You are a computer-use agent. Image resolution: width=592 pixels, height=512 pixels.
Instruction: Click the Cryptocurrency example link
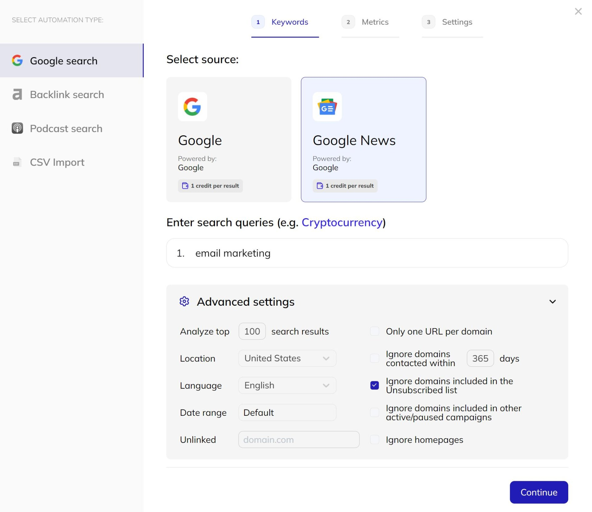[x=342, y=222]
